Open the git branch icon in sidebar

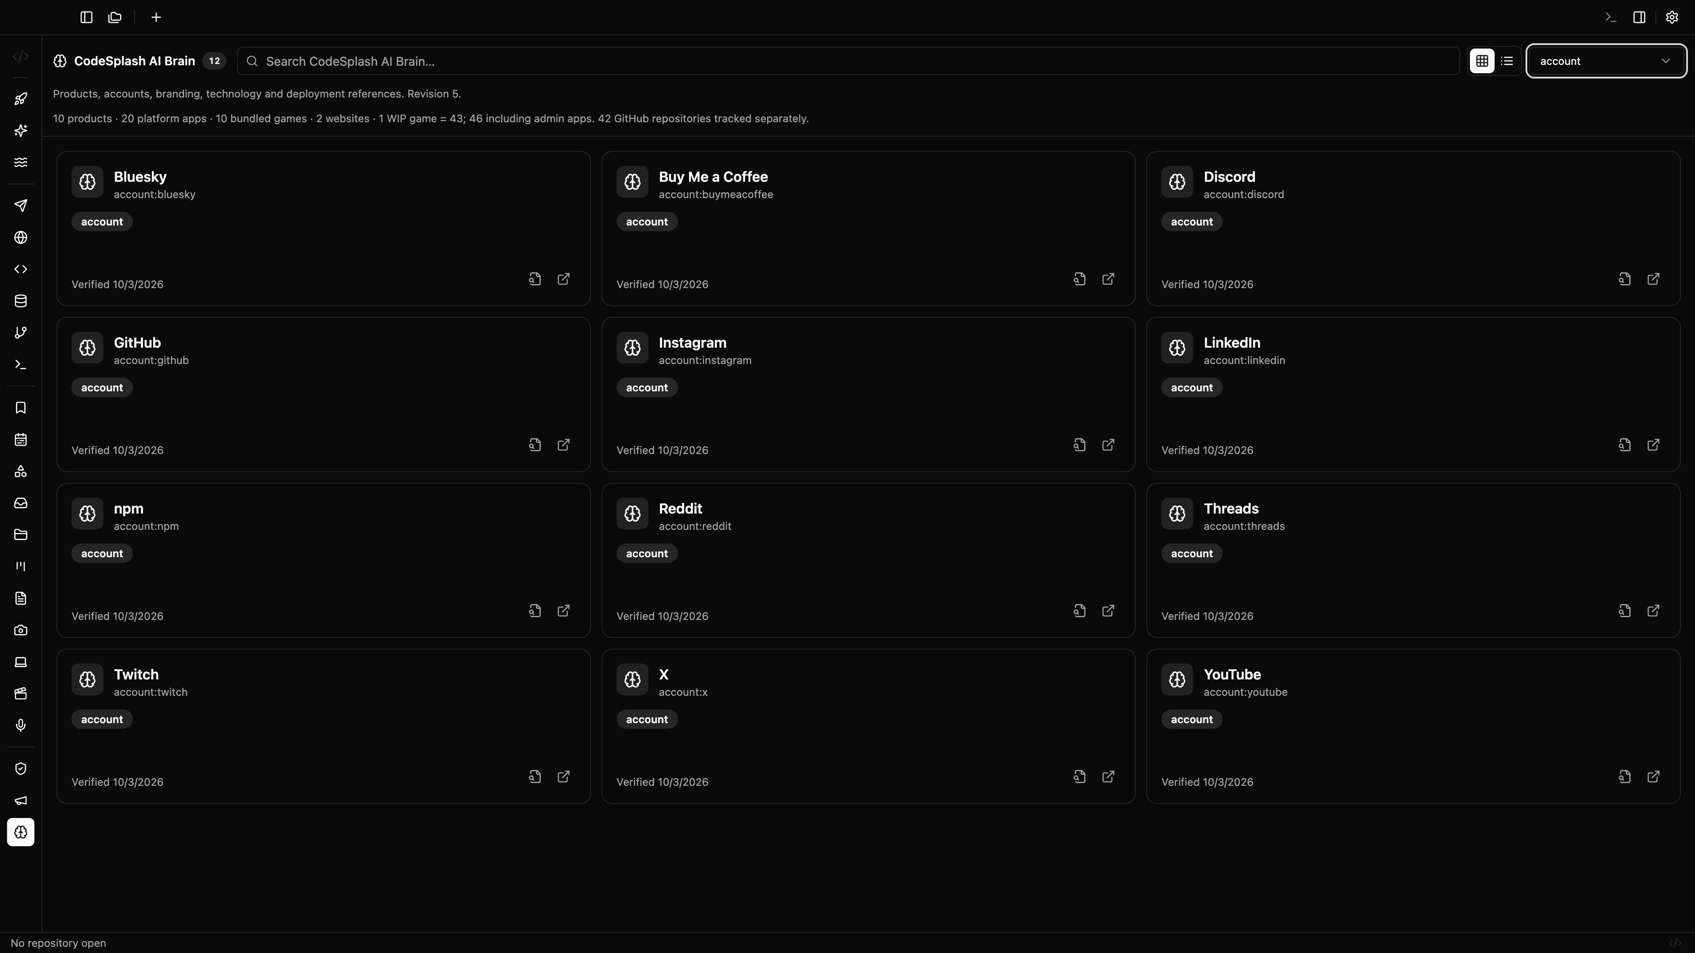[x=20, y=333]
